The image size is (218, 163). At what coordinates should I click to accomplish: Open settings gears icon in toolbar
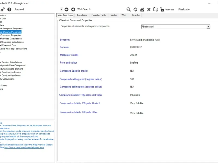click(2, 10)
